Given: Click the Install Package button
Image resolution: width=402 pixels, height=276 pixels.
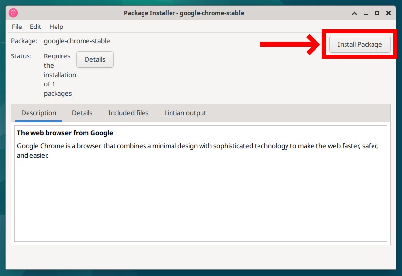Looking at the screenshot, I should click(x=360, y=44).
